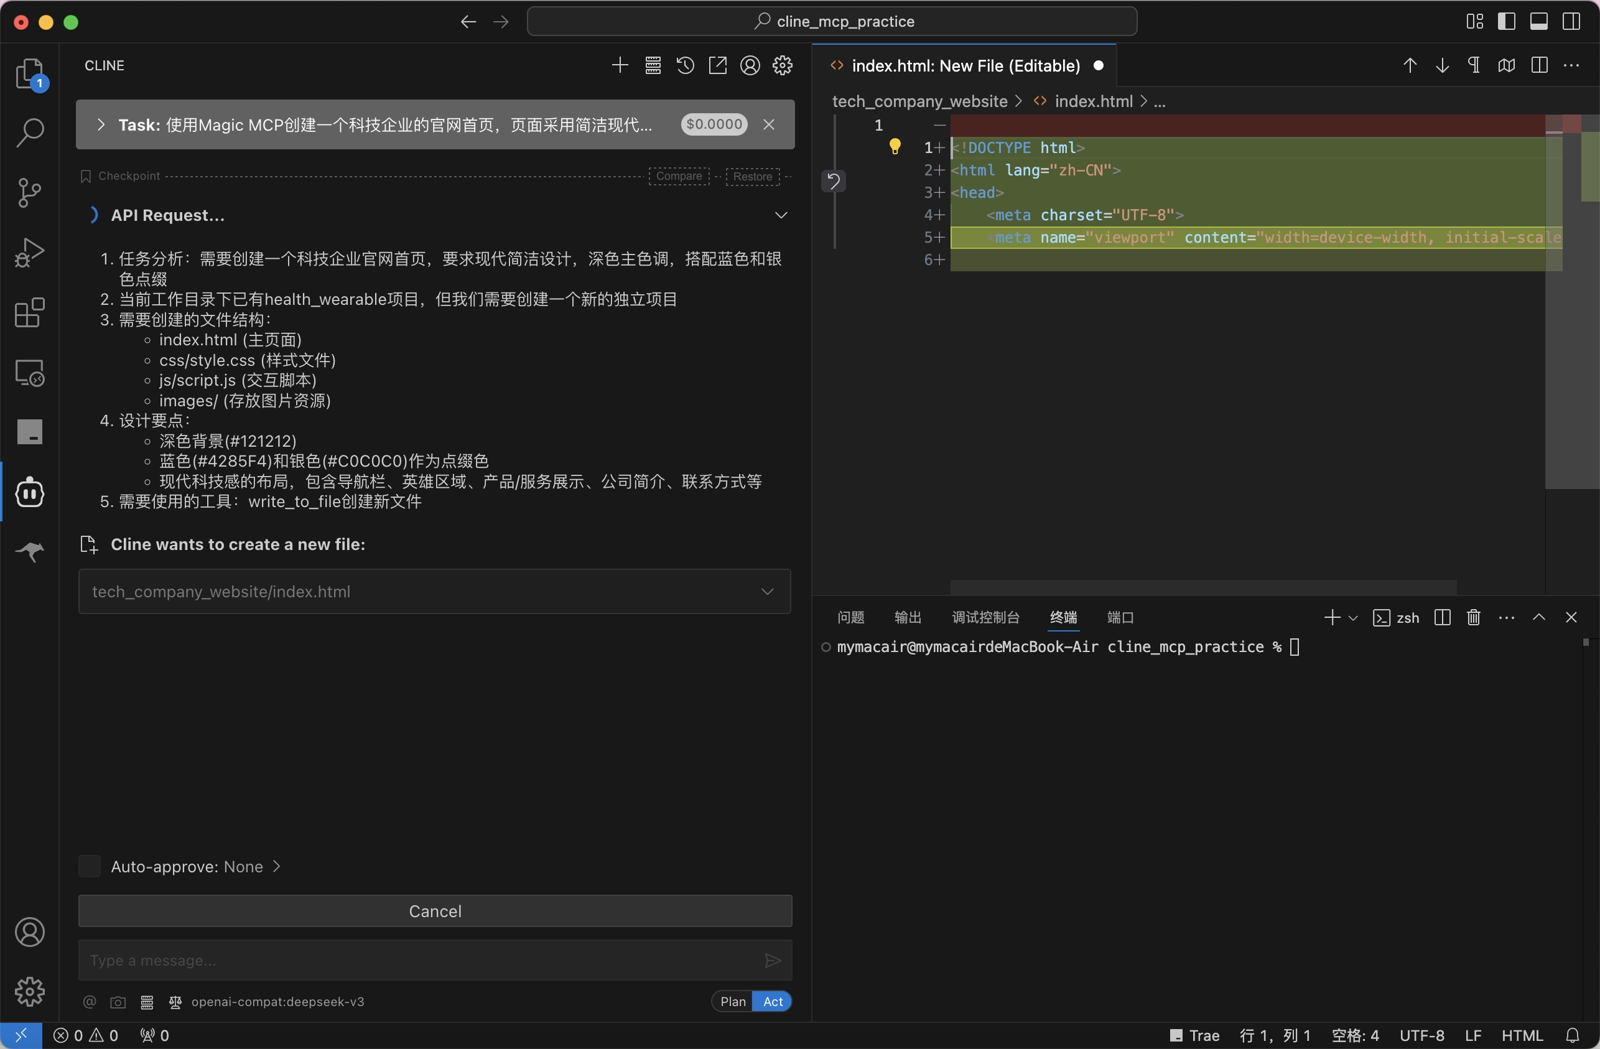The image size is (1600, 1049).
Task: Click the Cline history clock icon
Action: click(x=685, y=65)
